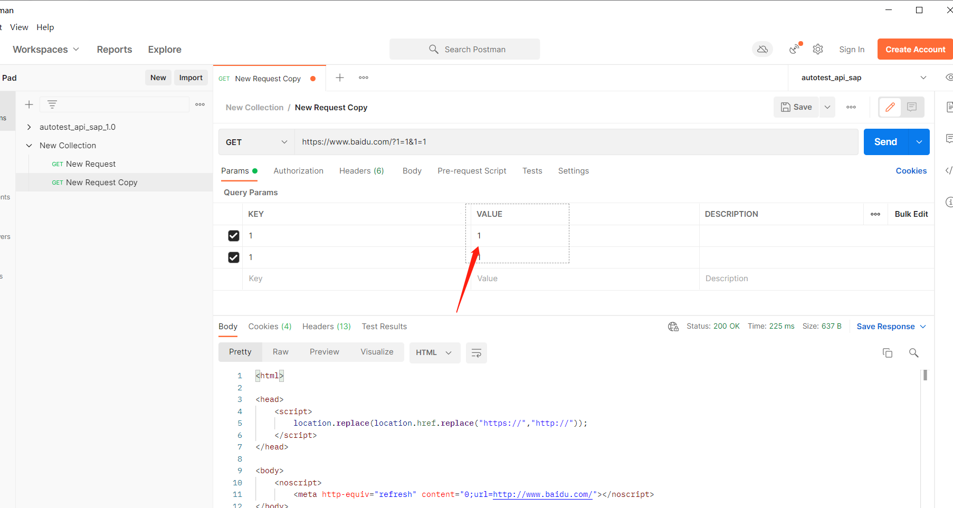
Task: Switch to comment mode icon
Action: tap(912, 107)
